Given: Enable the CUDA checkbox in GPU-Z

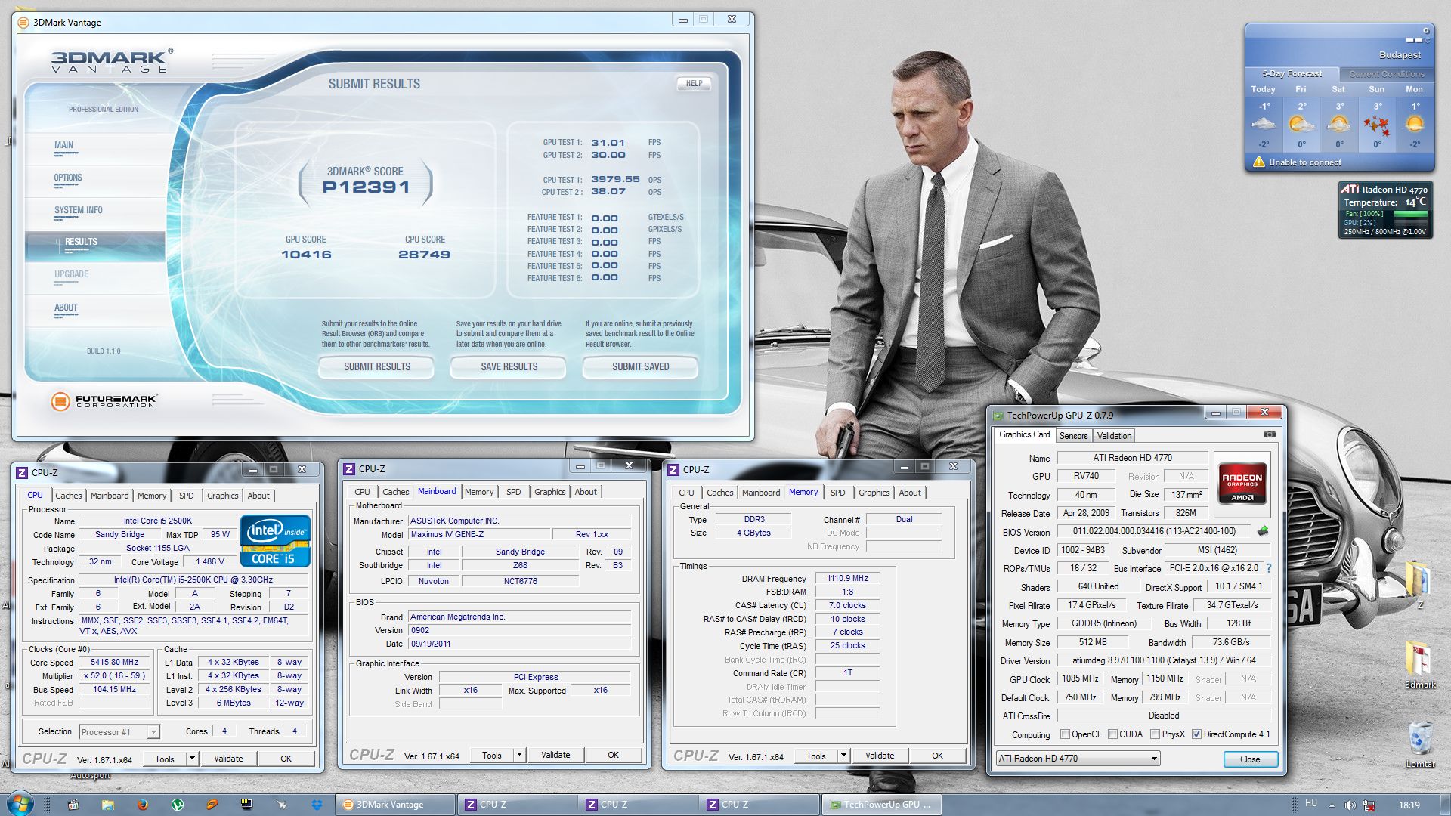Looking at the screenshot, I should [1112, 734].
